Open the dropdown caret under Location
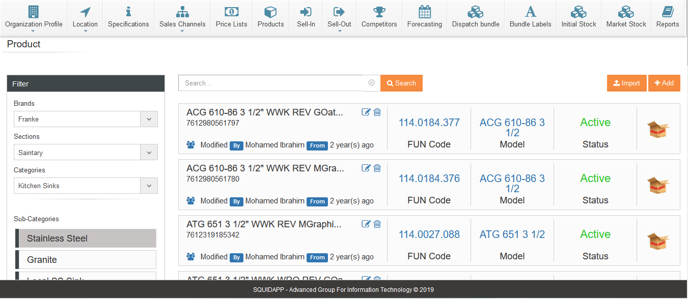The width and height of the screenshot is (688, 299). [x=85, y=32]
